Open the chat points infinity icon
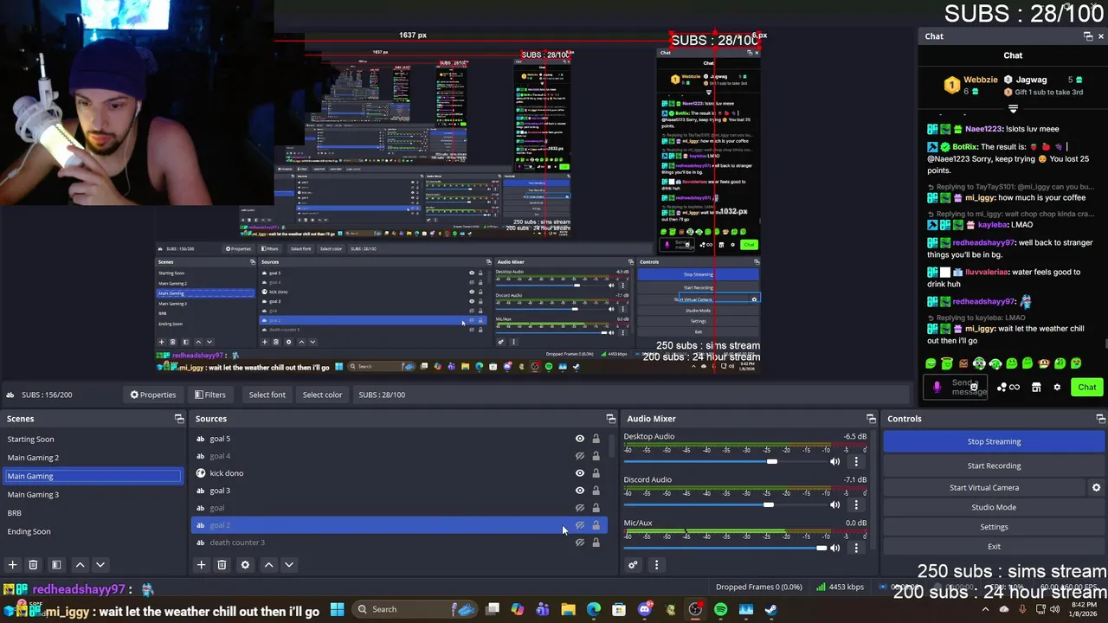1108x623 pixels. click(1015, 388)
